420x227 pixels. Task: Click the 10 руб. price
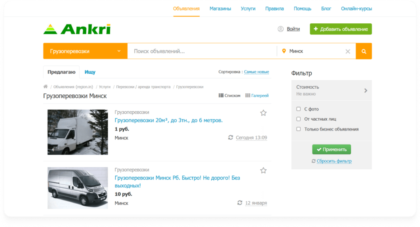pos(123,194)
